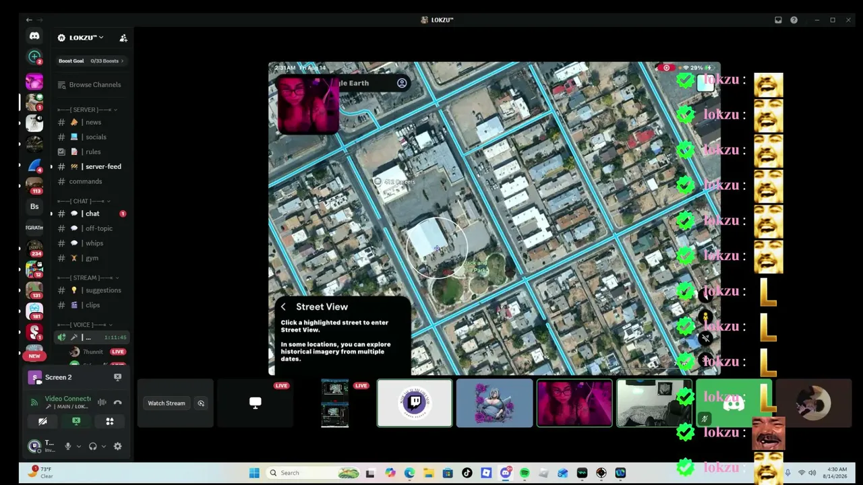Open the Google Earth account profile icon
The image size is (863, 485).
coord(402,83)
